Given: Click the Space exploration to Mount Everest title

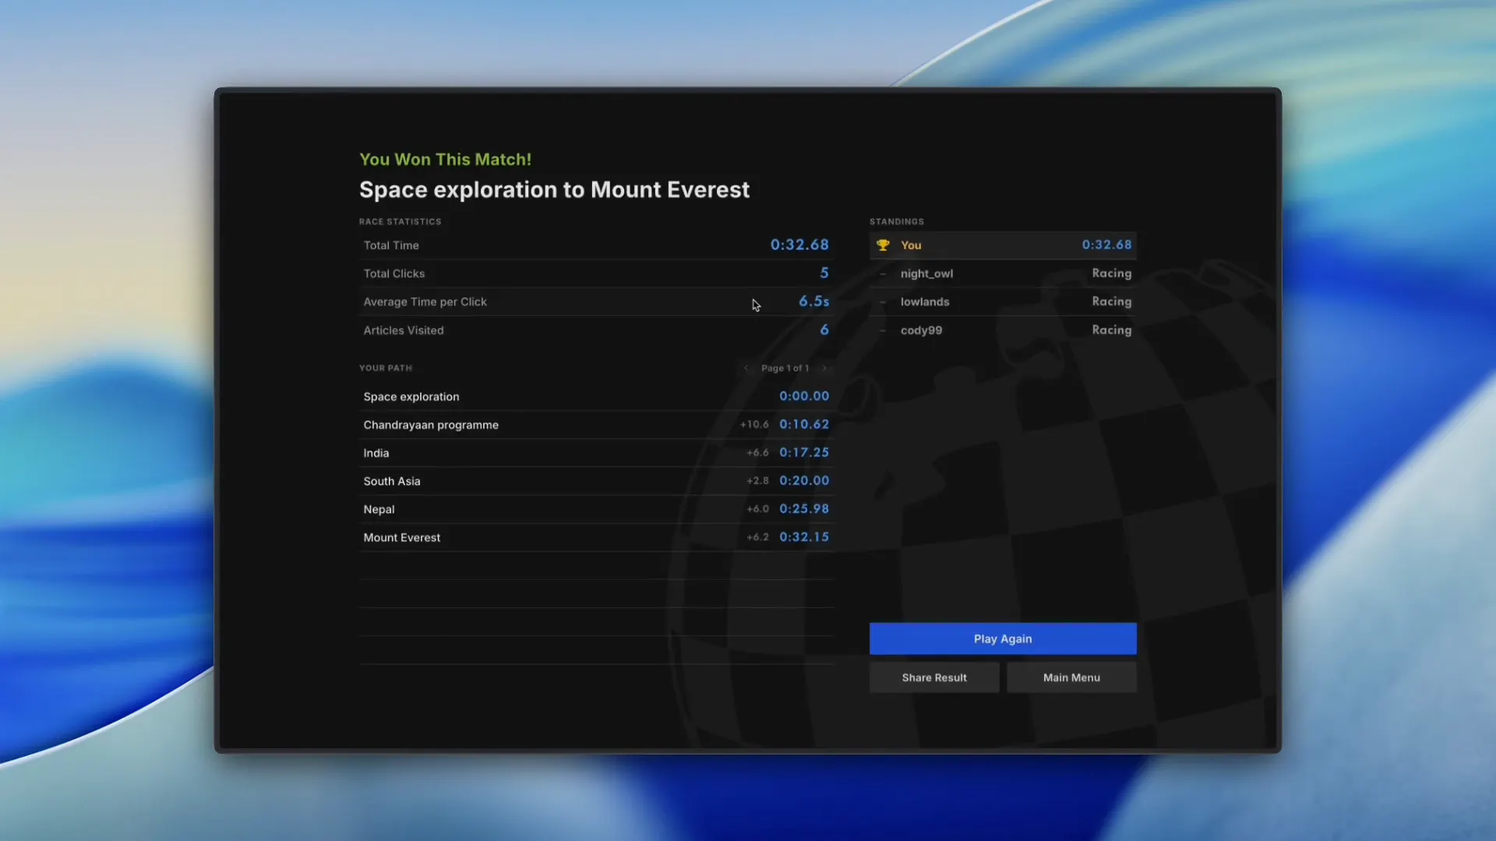Looking at the screenshot, I should (554, 190).
